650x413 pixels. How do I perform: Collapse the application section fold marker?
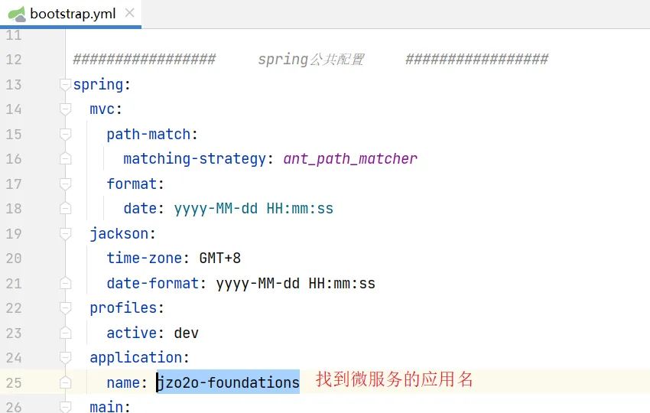click(65, 358)
